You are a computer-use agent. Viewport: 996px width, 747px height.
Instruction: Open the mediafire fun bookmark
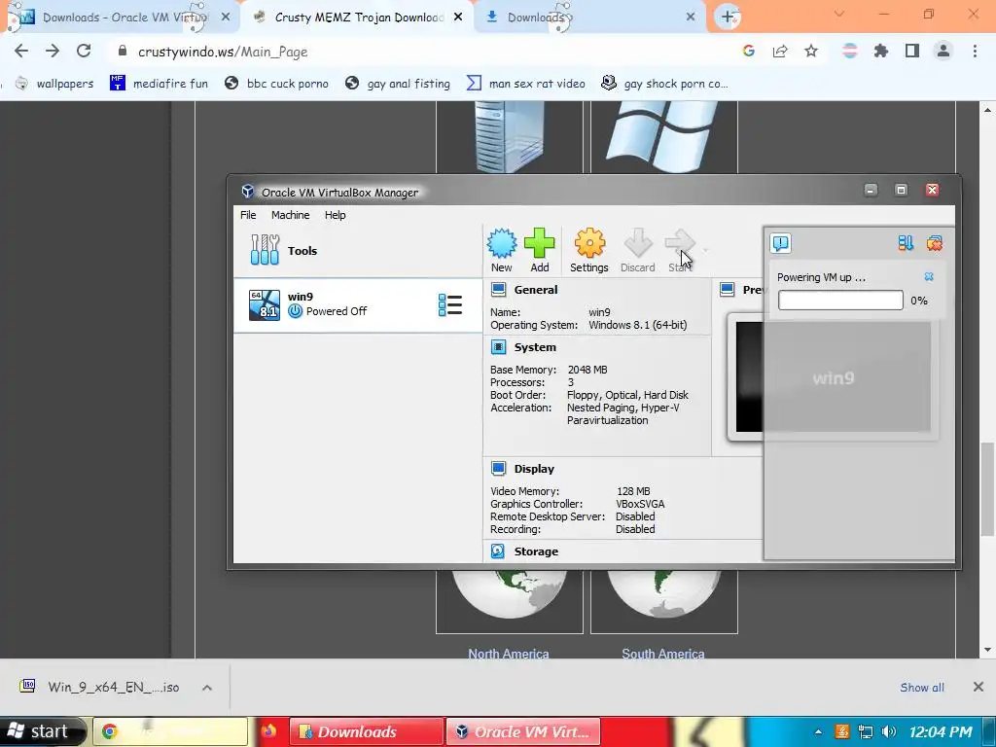coord(160,84)
